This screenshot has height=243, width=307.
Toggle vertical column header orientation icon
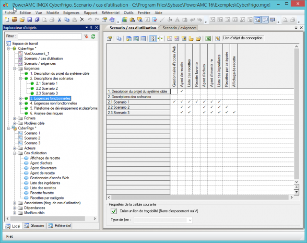tap(153, 38)
